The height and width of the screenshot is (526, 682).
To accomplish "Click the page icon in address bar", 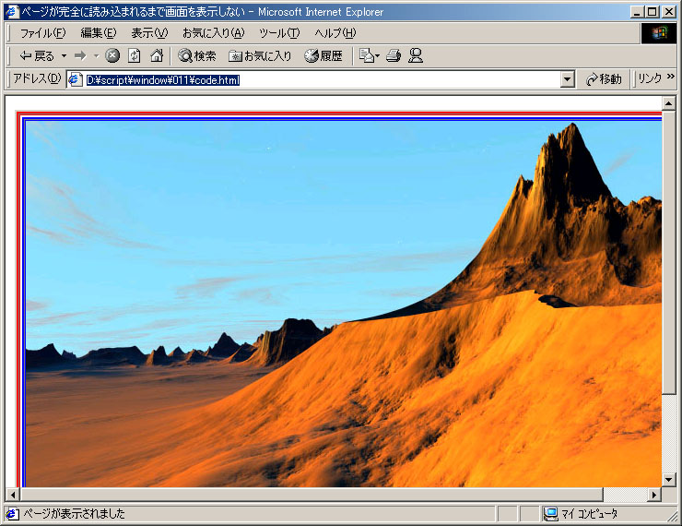I will point(76,79).
